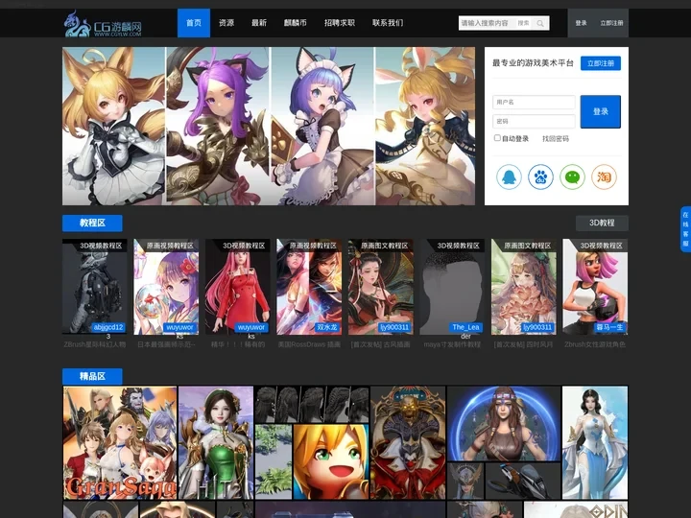Click the 登录 link in top bar
The image size is (691, 518).
[581, 23]
